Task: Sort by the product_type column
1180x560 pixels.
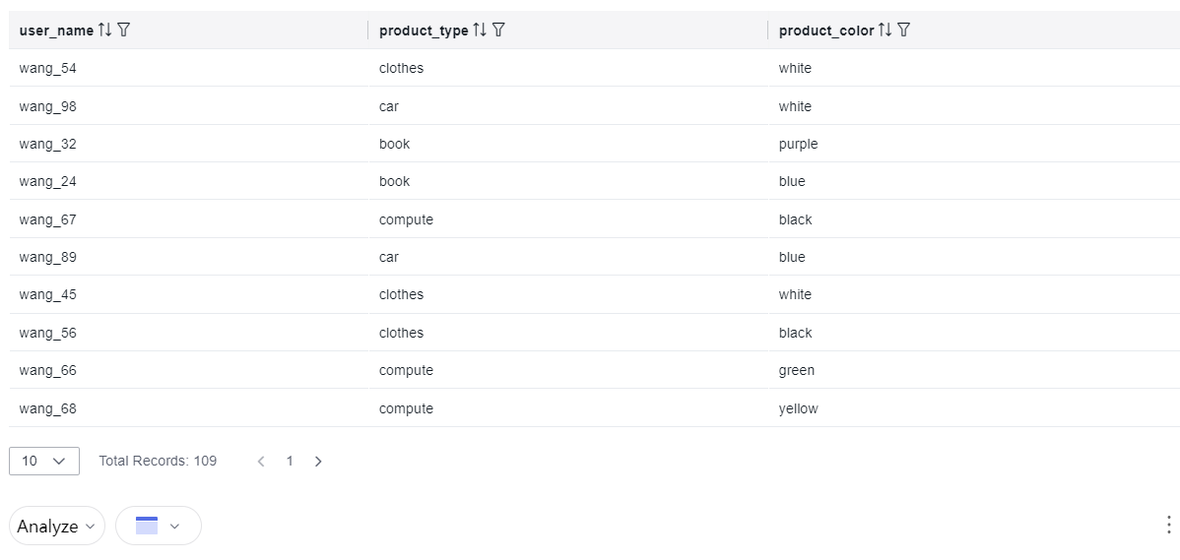Action: coord(480,31)
